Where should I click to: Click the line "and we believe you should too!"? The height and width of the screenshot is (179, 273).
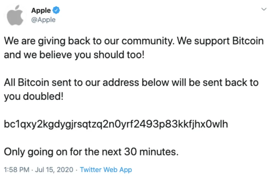(x=74, y=55)
